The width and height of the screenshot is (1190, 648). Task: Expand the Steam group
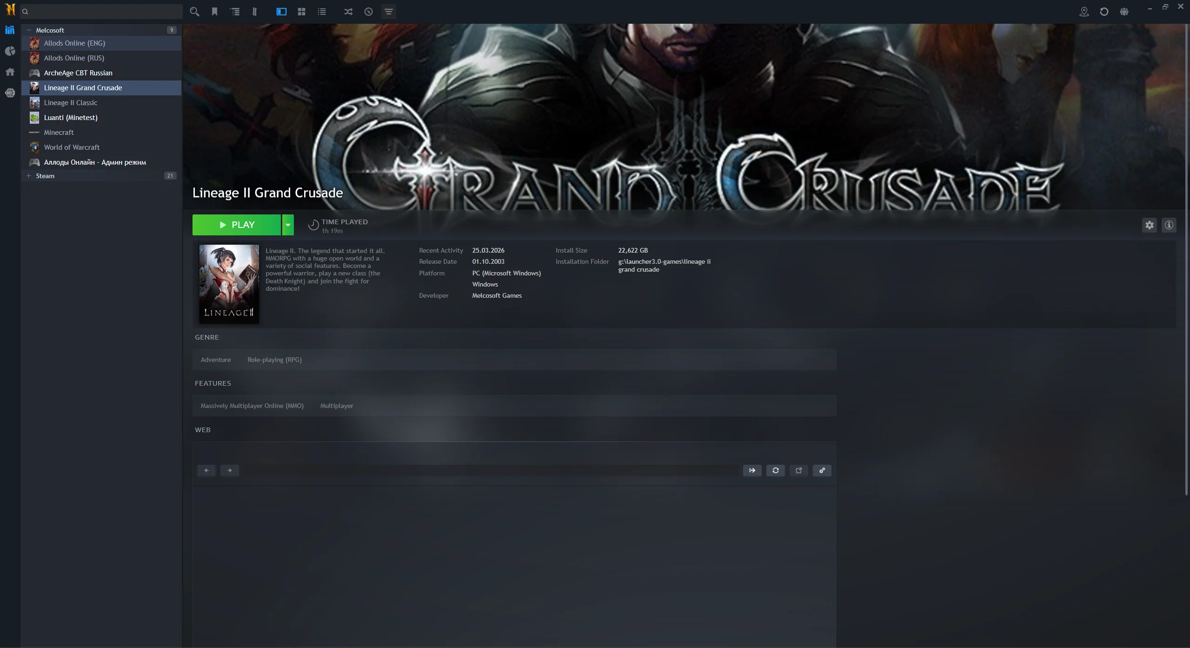tap(29, 176)
